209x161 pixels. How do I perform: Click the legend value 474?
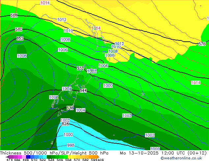click(10, 160)
